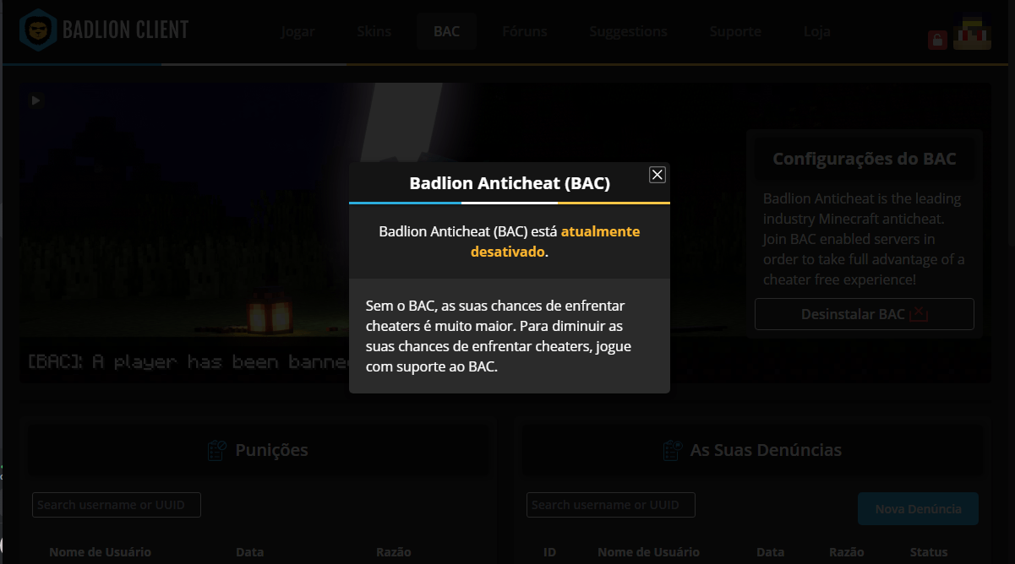Image resolution: width=1015 pixels, height=564 pixels.
Task: Click the Nome de Usuário column in Denúncias
Action: tap(648, 552)
